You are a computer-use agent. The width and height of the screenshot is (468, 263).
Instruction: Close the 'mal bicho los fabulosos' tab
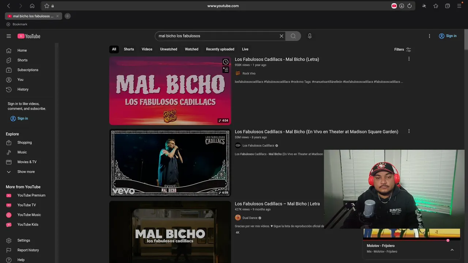pos(57,16)
